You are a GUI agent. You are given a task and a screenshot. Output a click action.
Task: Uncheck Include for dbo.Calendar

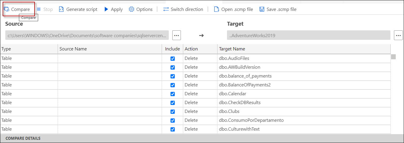tap(173, 94)
